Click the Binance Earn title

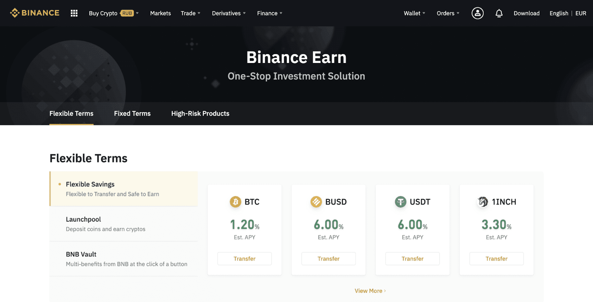[x=296, y=57]
